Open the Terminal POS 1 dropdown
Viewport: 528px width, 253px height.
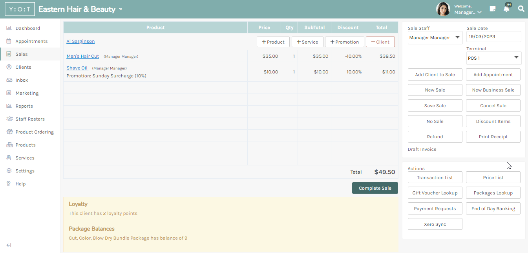(x=493, y=58)
